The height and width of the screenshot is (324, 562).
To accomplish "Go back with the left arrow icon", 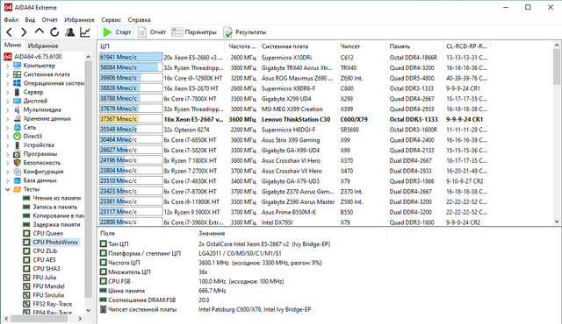I will tap(10, 32).
